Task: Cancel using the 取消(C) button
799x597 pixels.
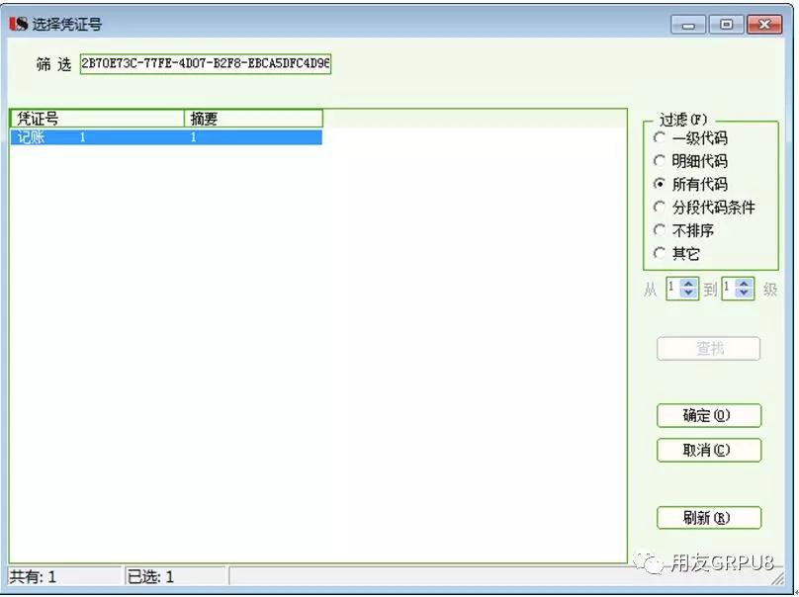Action: [709, 451]
